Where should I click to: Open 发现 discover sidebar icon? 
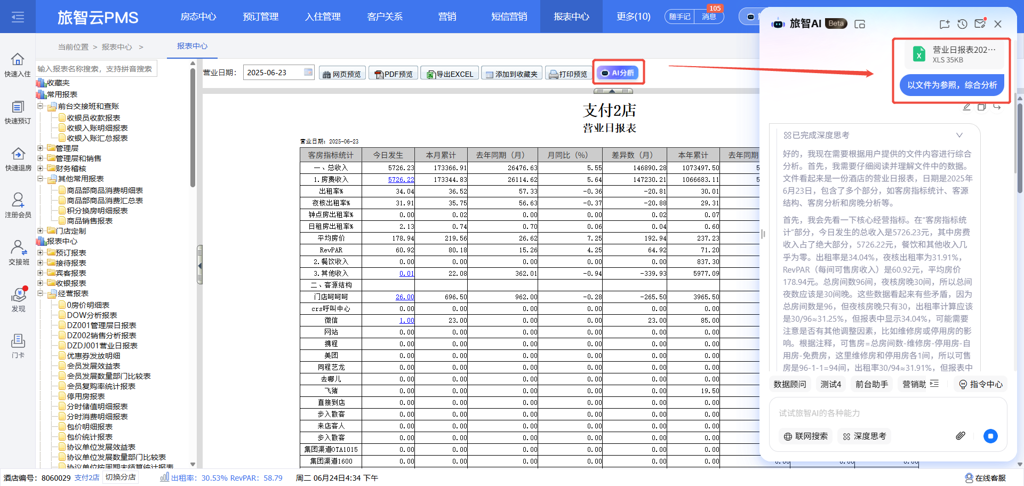pos(18,300)
